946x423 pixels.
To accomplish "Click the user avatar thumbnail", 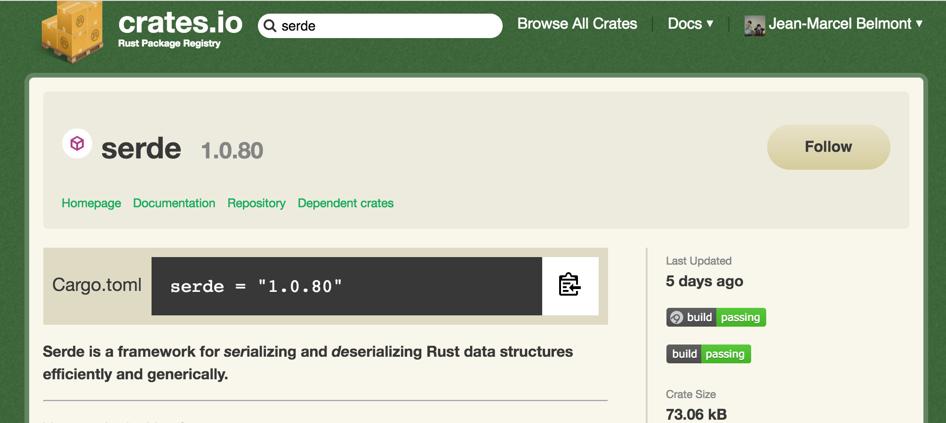I will click(x=754, y=25).
